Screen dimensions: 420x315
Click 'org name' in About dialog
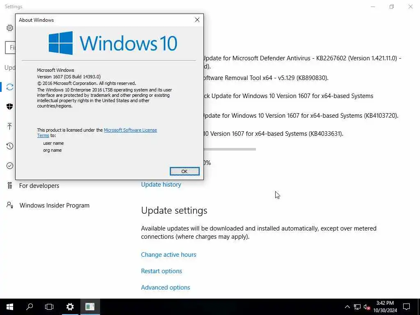pos(52,150)
